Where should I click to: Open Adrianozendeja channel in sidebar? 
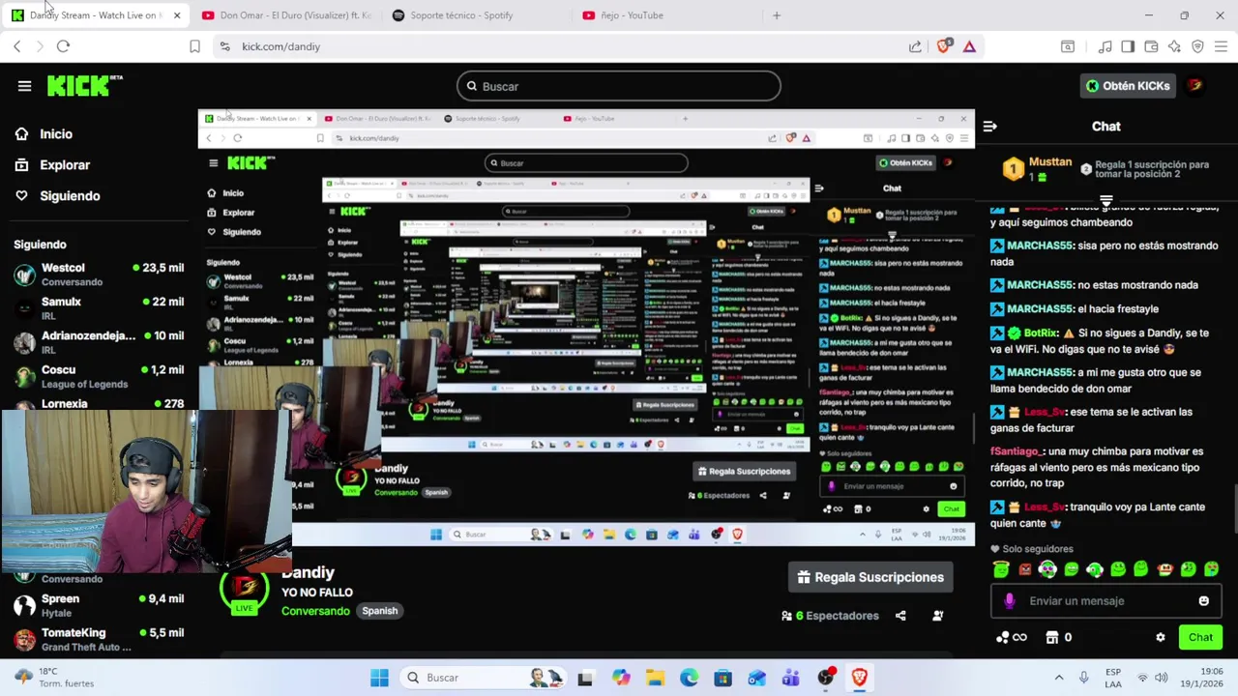click(x=98, y=342)
